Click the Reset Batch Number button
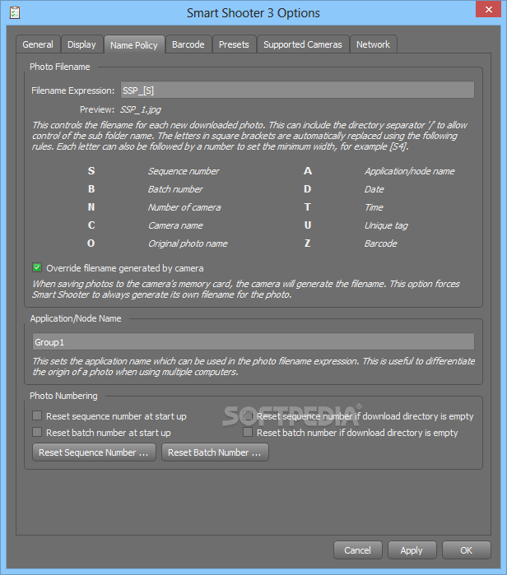Viewport: 507px width, 575px height. [215, 452]
